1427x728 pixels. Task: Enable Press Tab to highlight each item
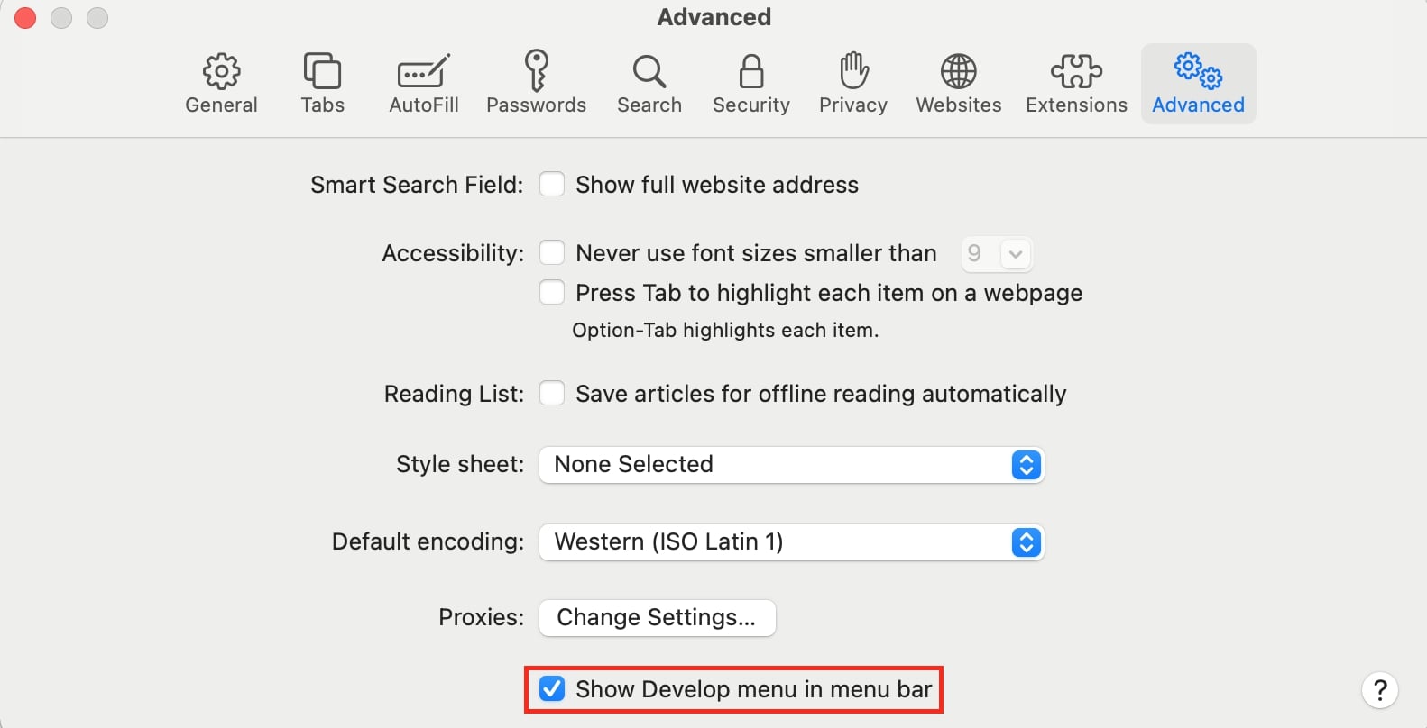coord(552,293)
